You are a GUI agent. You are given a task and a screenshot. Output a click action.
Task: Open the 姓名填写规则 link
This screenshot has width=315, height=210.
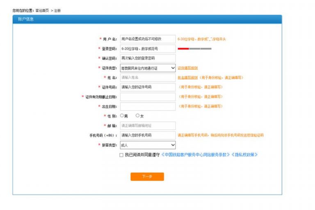point(188,78)
